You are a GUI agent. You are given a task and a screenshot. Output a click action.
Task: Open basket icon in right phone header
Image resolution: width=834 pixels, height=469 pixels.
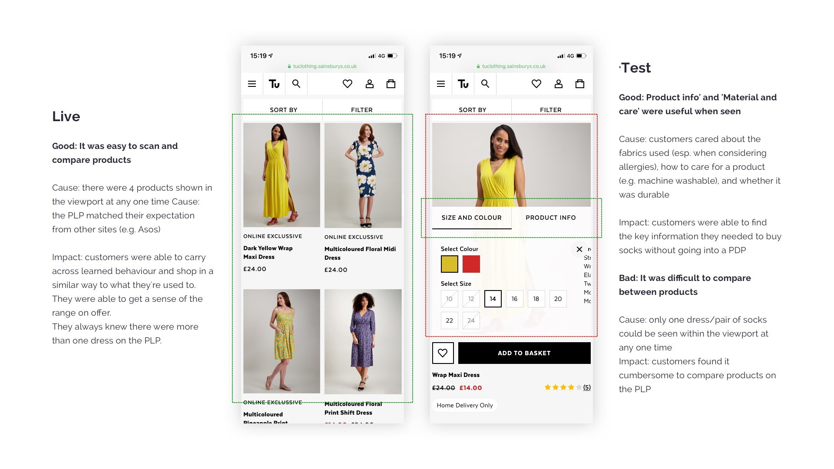click(x=580, y=84)
